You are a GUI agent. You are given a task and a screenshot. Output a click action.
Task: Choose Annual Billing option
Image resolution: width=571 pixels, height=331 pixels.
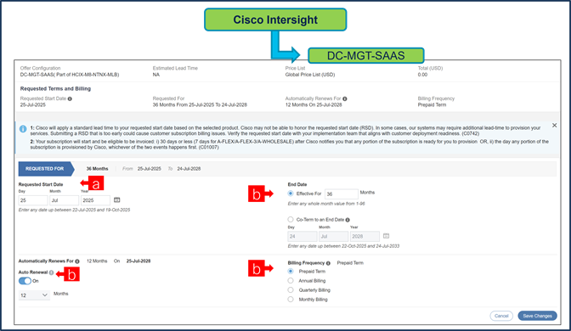[291, 281]
